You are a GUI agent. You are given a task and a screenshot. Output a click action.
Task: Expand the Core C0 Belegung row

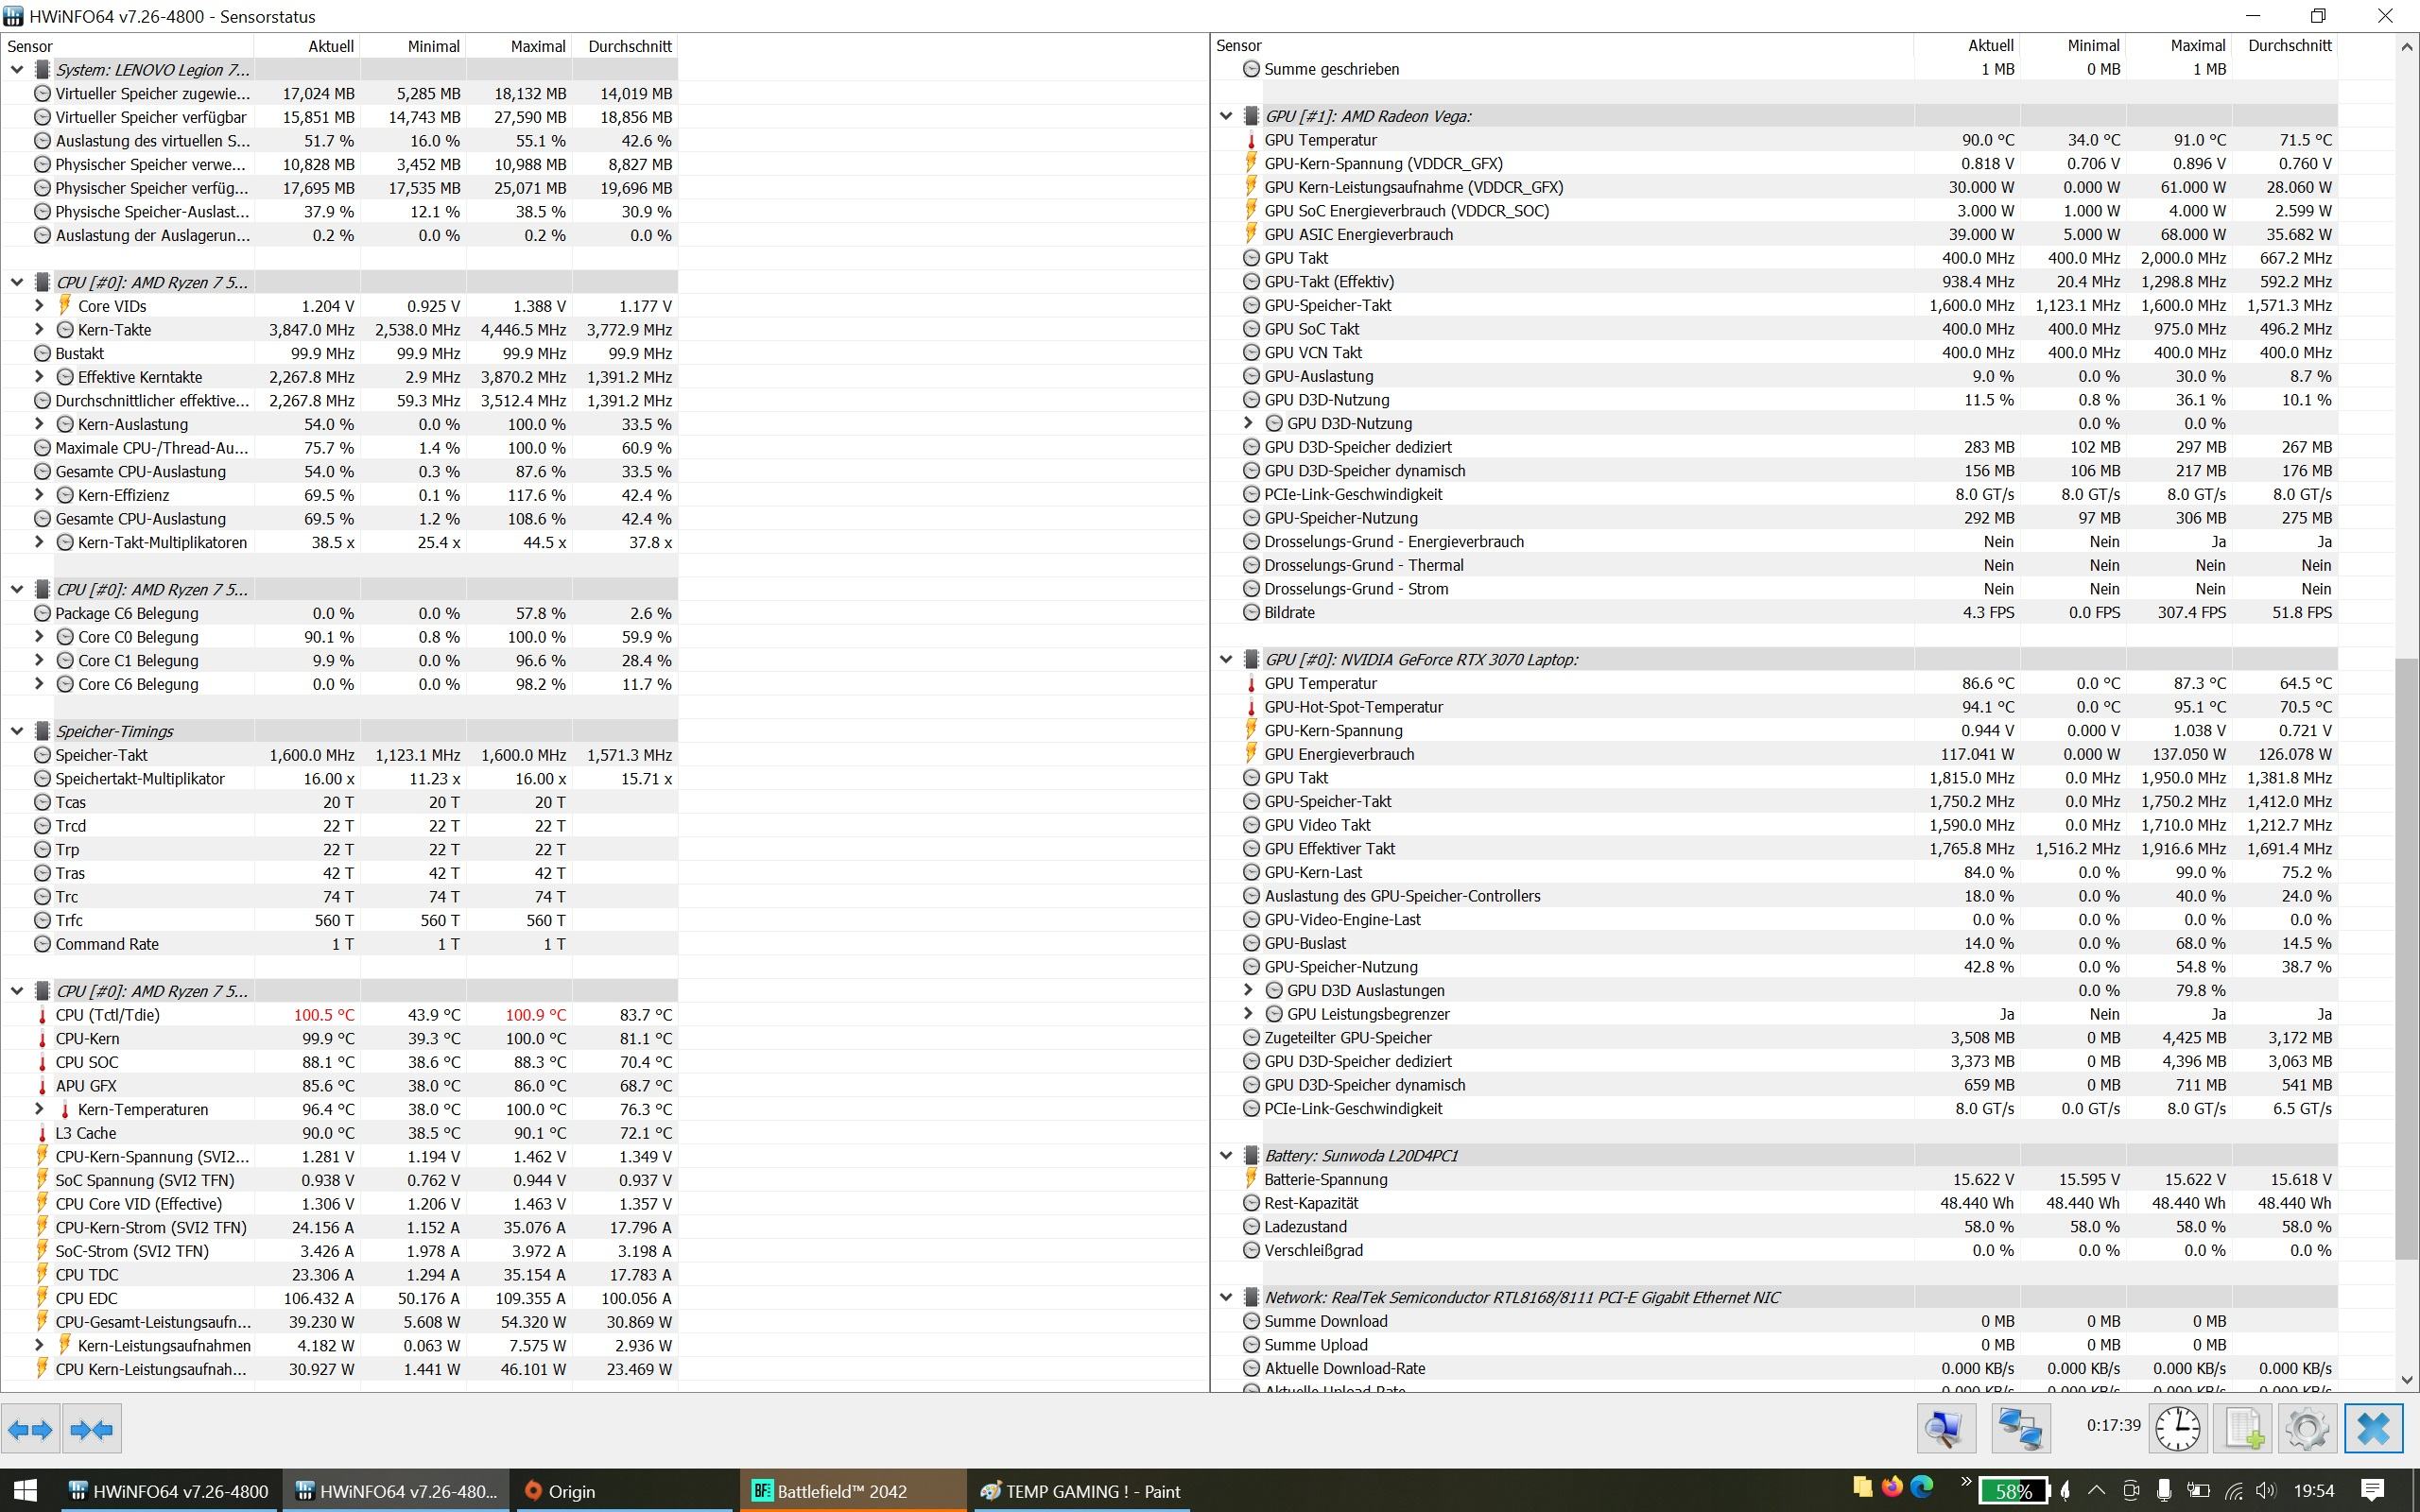39,637
